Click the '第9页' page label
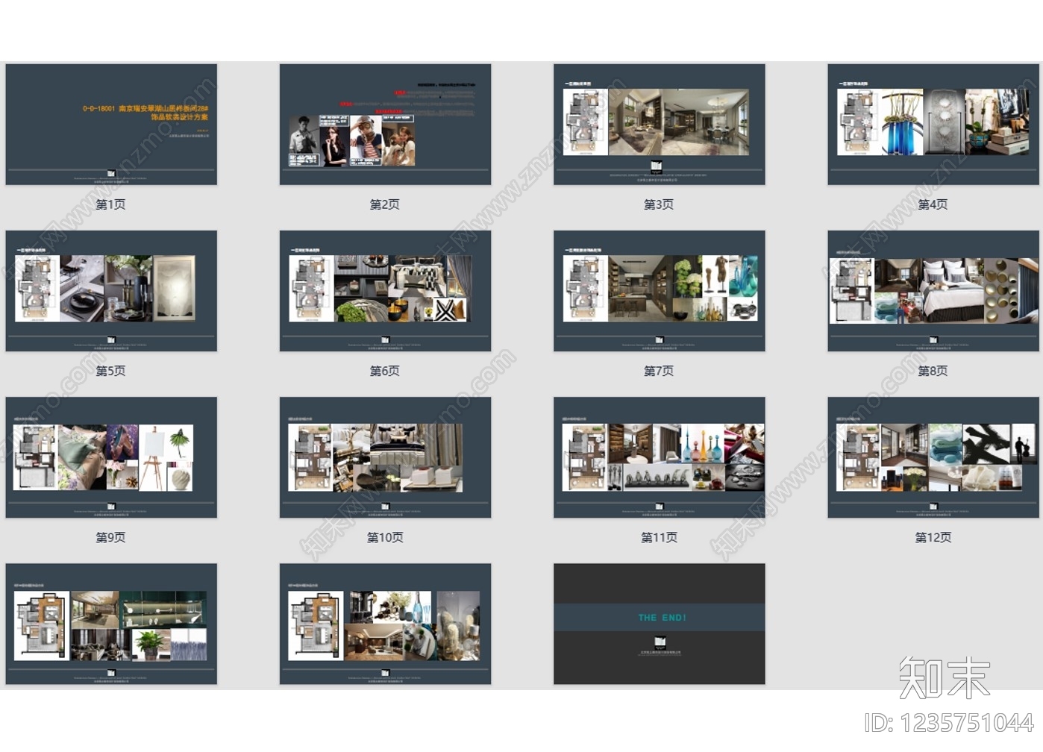Image resolution: width=1043 pixels, height=752 pixels. click(110, 537)
